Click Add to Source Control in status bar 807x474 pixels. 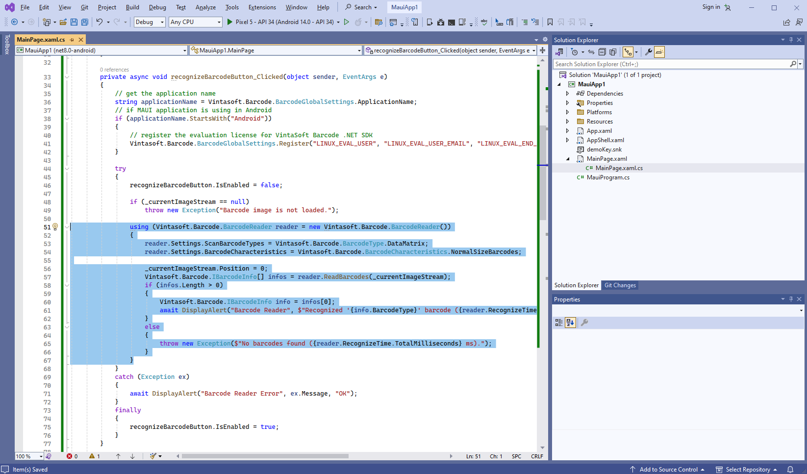coord(668,470)
